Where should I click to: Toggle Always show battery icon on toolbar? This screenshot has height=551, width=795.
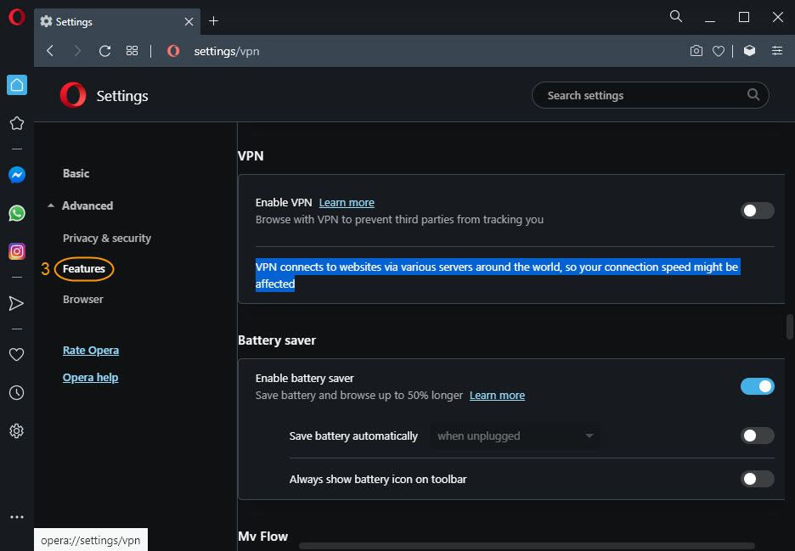(x=757, y=479)
